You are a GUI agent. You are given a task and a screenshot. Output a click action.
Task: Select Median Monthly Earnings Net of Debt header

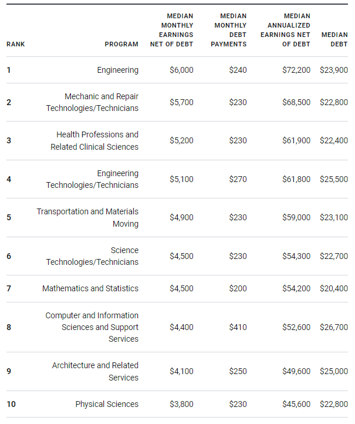(x=172, y=30)
